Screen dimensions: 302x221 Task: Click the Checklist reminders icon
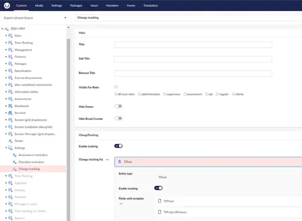pos(14,162)
